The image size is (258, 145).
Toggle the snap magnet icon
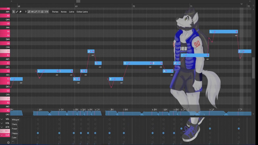[x=42, y=12]
